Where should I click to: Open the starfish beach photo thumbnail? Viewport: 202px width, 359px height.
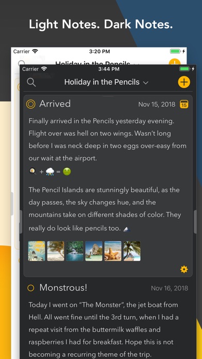click(113, 251)
